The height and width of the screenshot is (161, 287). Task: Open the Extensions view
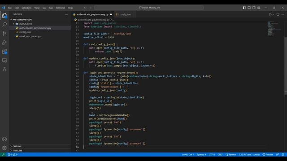coord(4,51)
